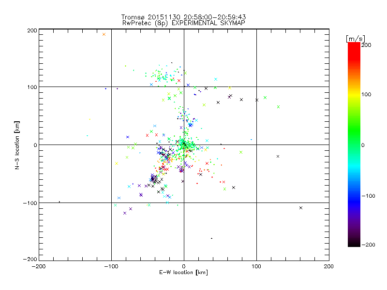
Task: Click the colorbar tick label '200'
Action: 366,45
